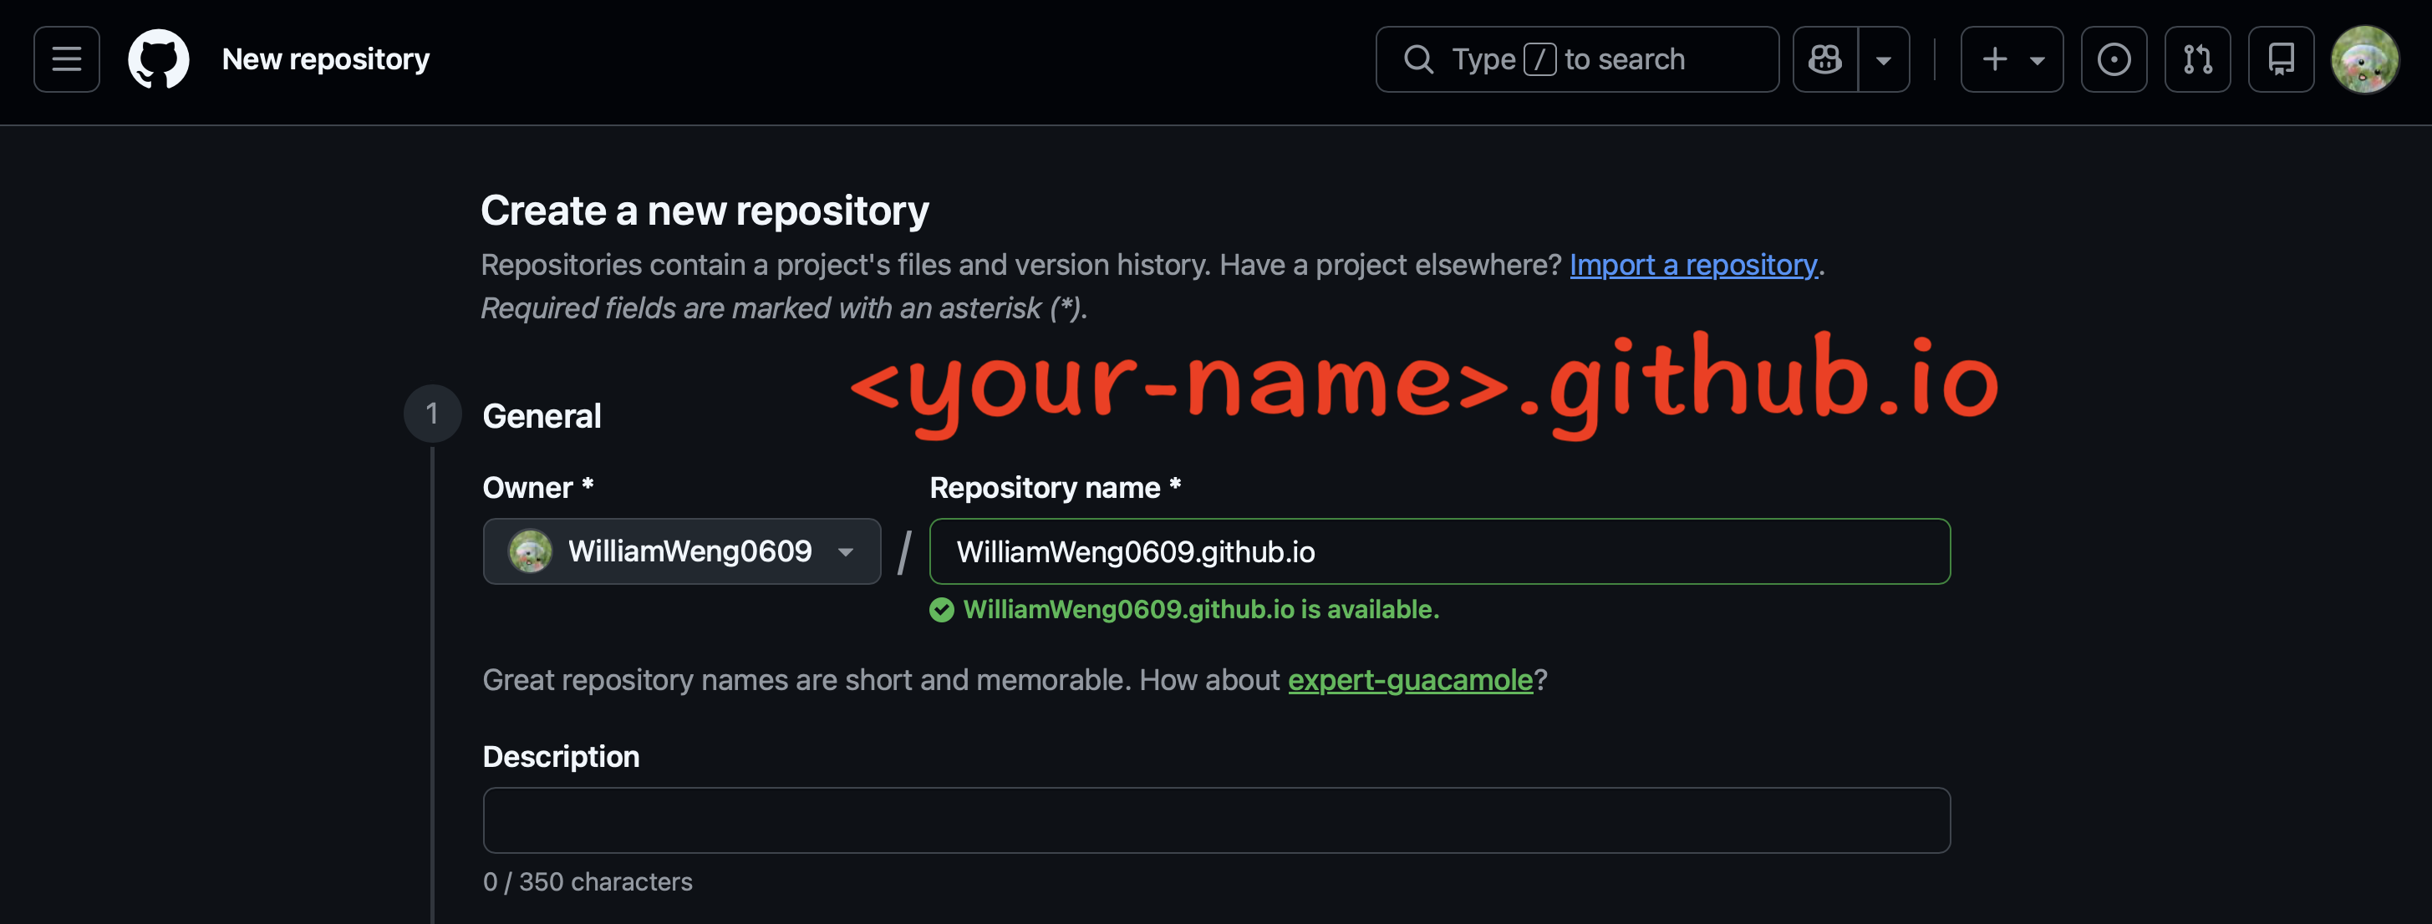This screenshot has height=924, width=2432.
Task: Expand the Copilot dropdown arrow
Action: click(1884, 59)
